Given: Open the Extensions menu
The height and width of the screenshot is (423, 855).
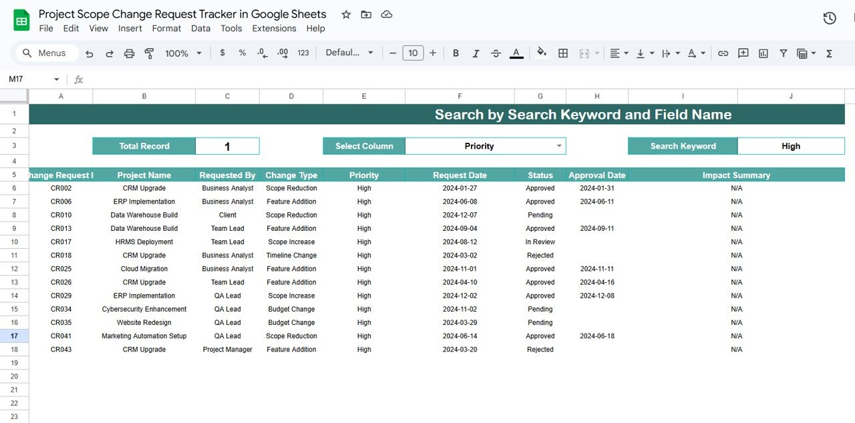Looking at the screenshot, I should click(274, 28).
